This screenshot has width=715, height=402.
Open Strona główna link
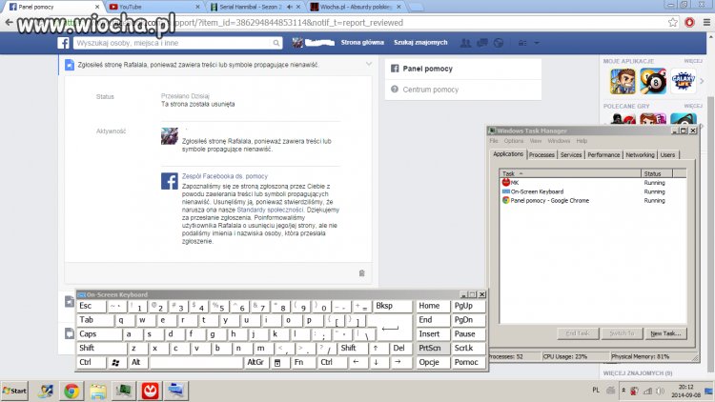pyautogui.click(x=362, y=42)
